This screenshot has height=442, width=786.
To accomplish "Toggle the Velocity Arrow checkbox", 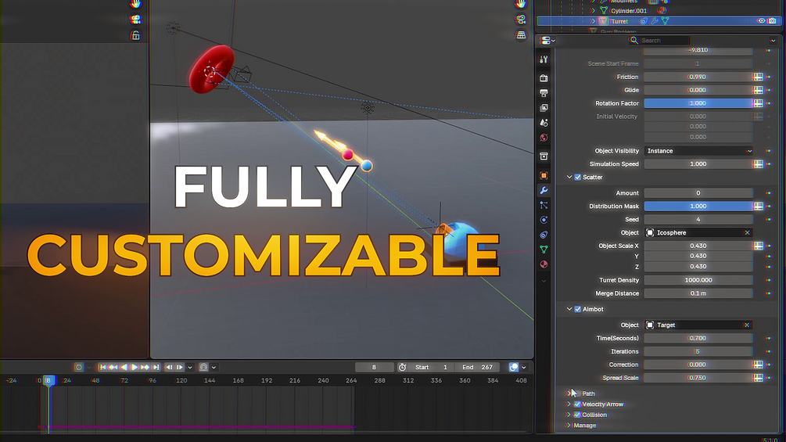I will click(x=577, y=404).
